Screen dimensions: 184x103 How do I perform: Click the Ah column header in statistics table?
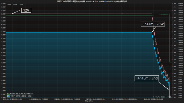[18, 94]
